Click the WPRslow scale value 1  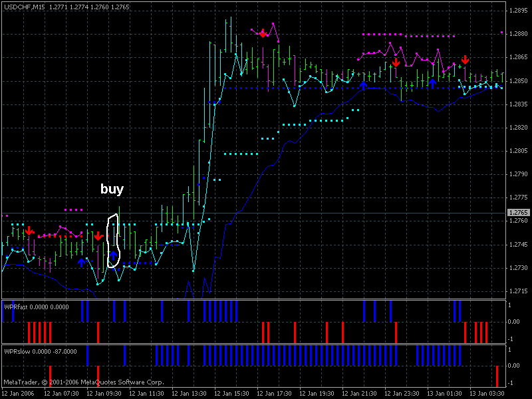[509, 350]
